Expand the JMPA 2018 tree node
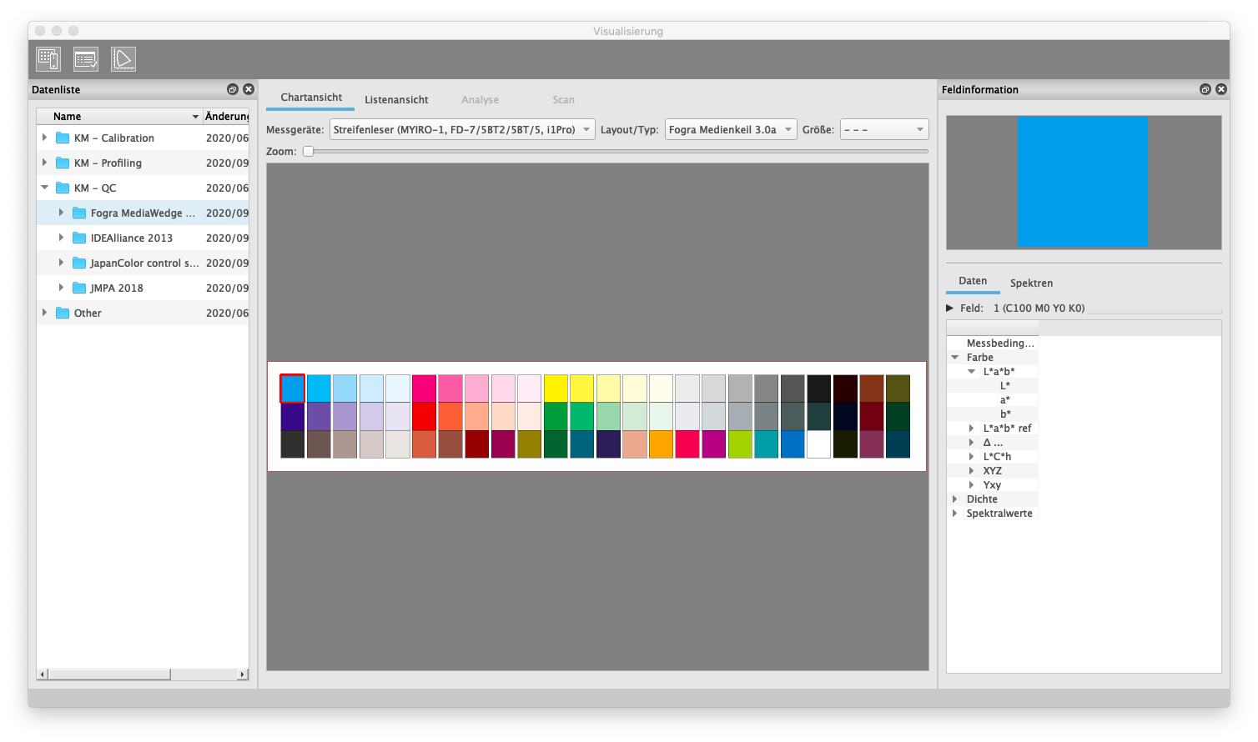The width and height of the screenshot is (1258, 742). pyautogui.click(x=61, y=288)
